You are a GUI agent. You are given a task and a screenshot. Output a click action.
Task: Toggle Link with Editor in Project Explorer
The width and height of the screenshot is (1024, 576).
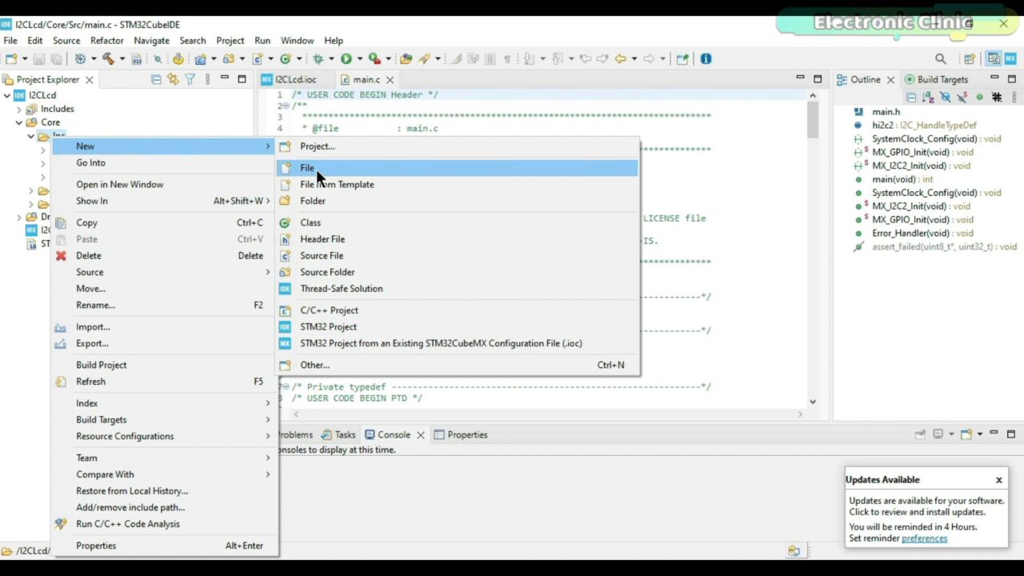tap(173, 79)
